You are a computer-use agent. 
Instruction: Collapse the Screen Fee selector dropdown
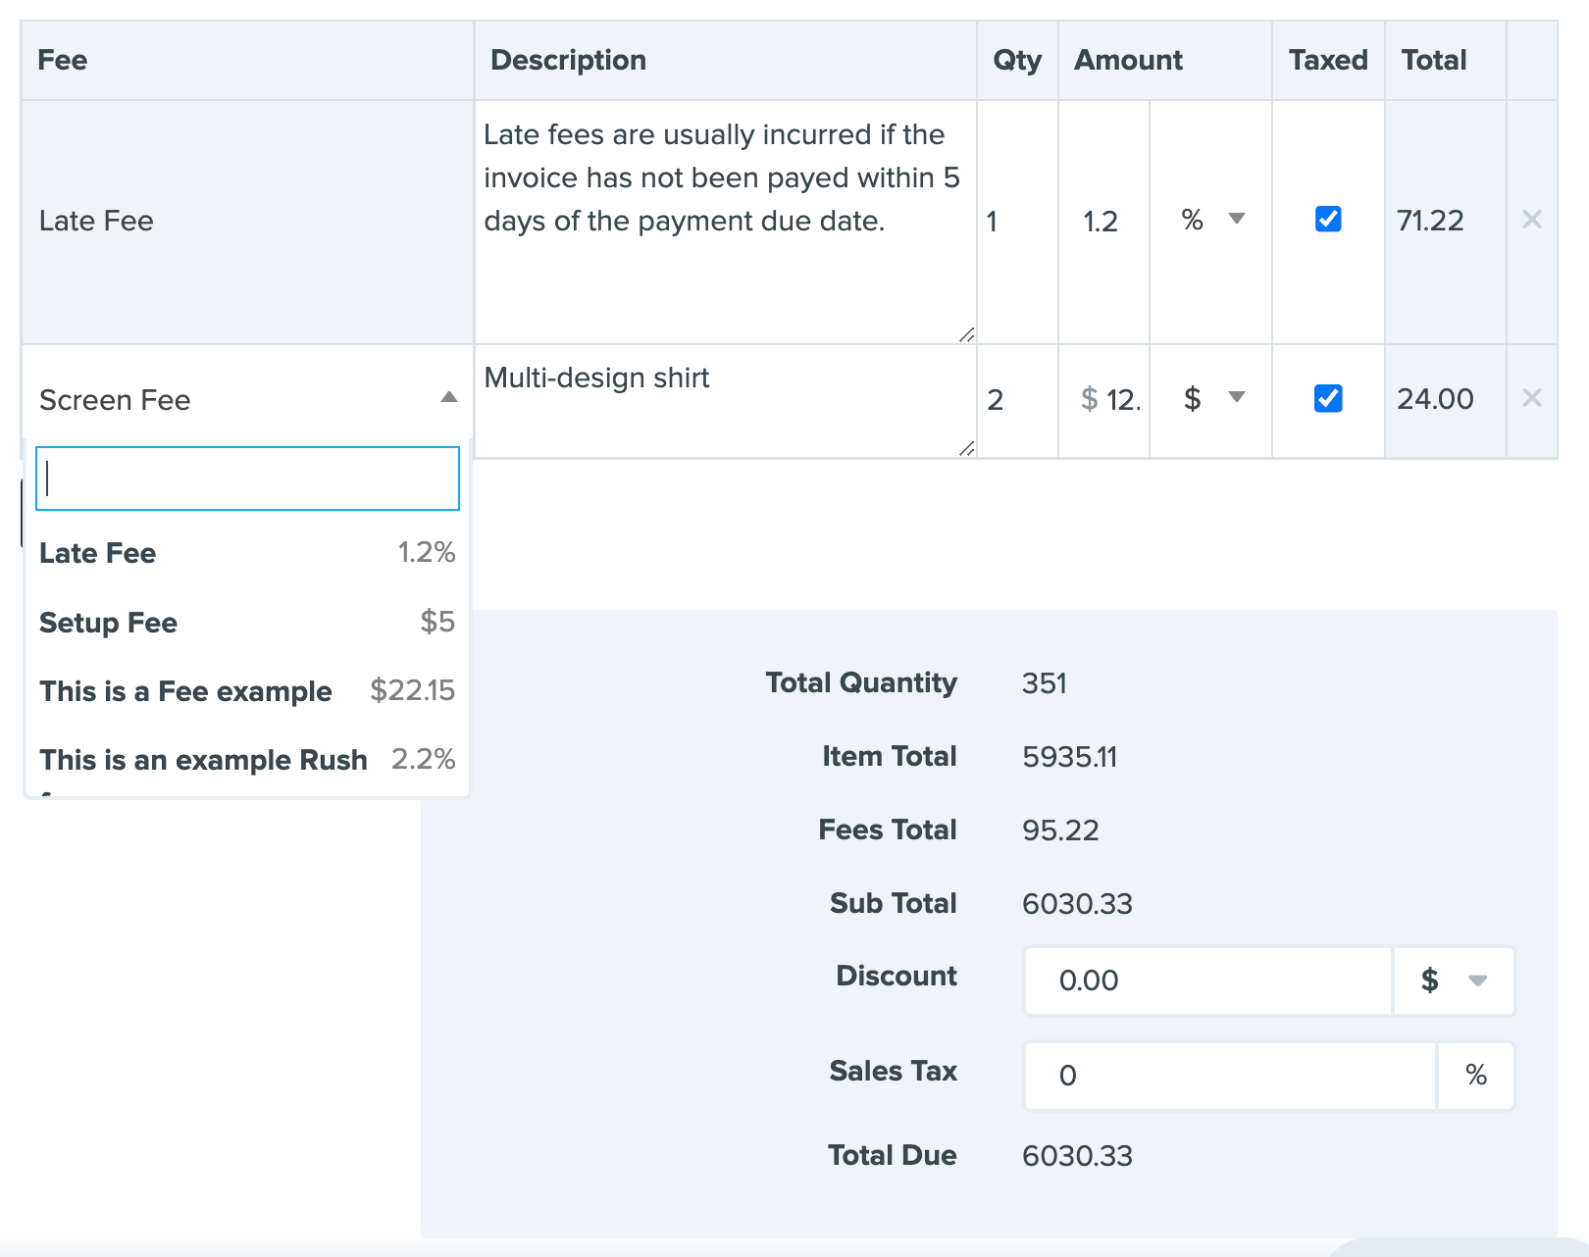coord(448,398)
